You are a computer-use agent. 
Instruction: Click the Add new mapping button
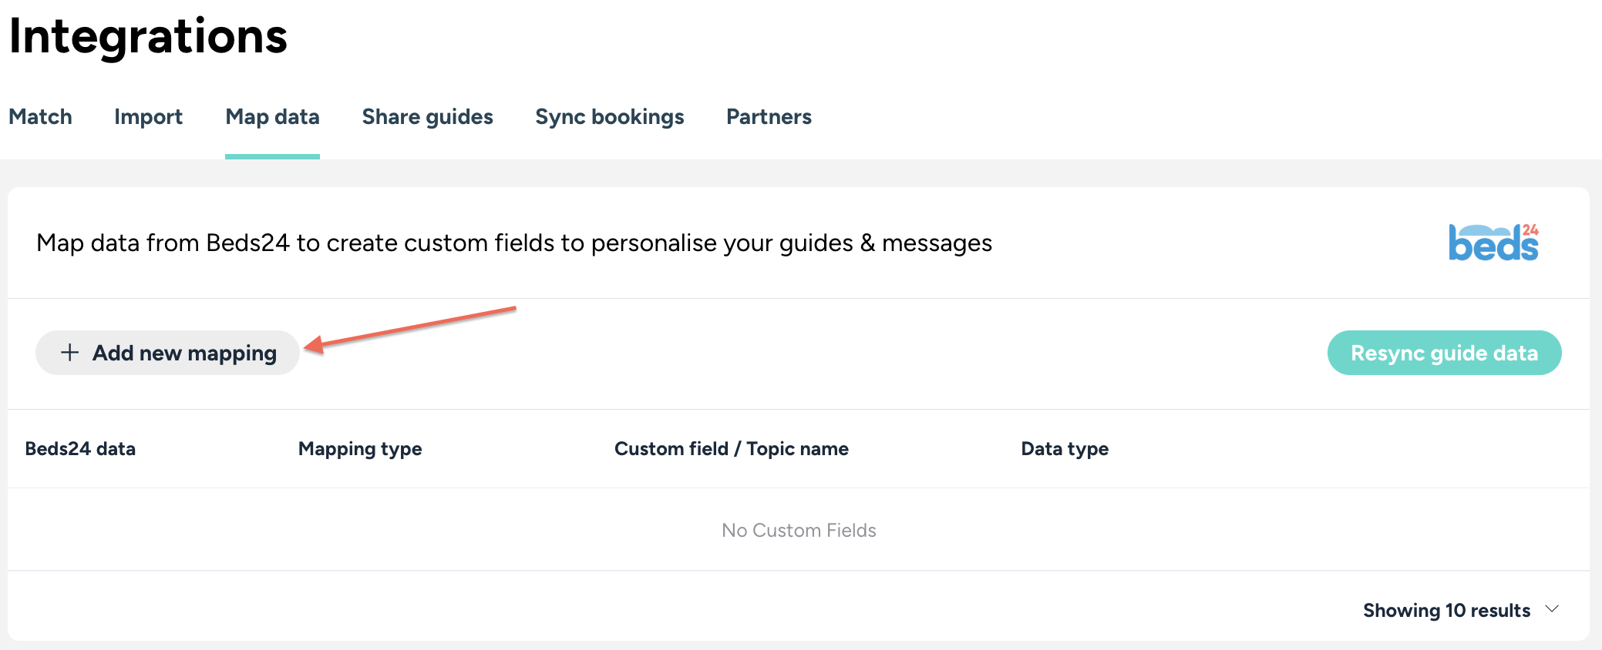[x=167, y=353]
